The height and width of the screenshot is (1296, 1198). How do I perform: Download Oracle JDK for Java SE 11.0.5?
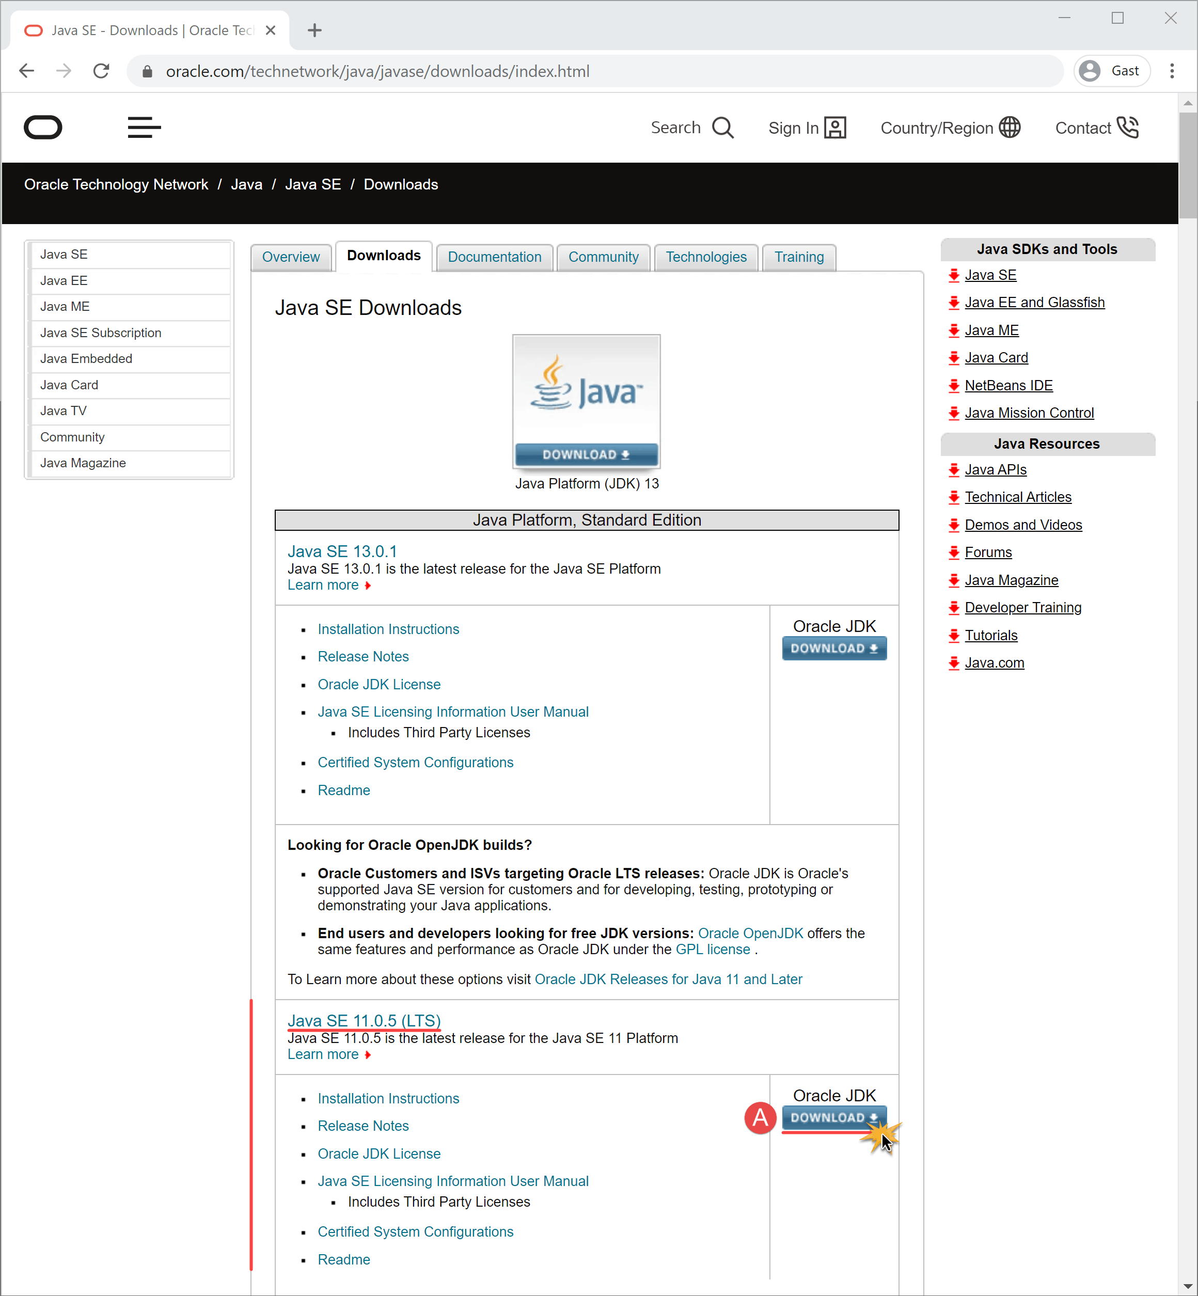(x=833, y=1118)
